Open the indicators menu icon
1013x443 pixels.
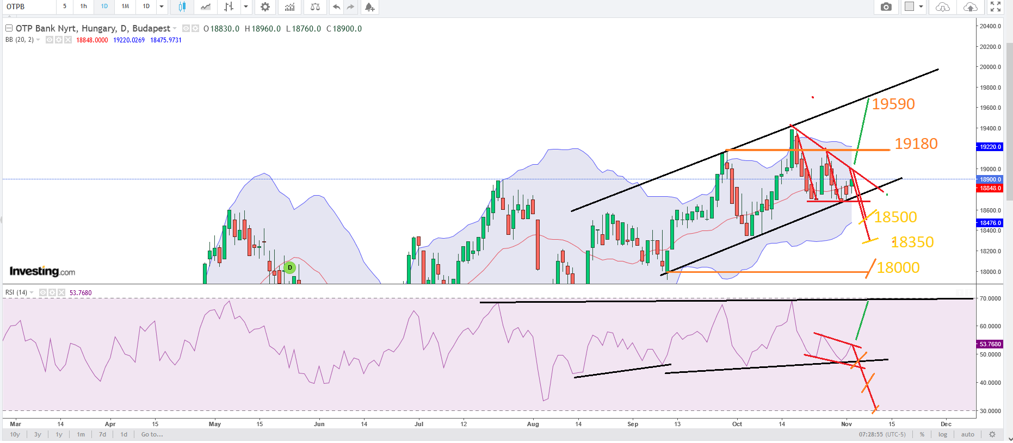click(290, 7)
